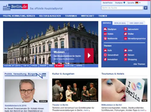Click the Auto car icon under Themen

click(x=105, y=50)
